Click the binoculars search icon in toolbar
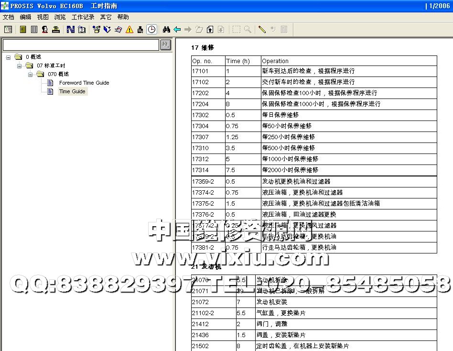Image resolution: width=453 pixels, height=351 pixels. click(x=166, y=30)
